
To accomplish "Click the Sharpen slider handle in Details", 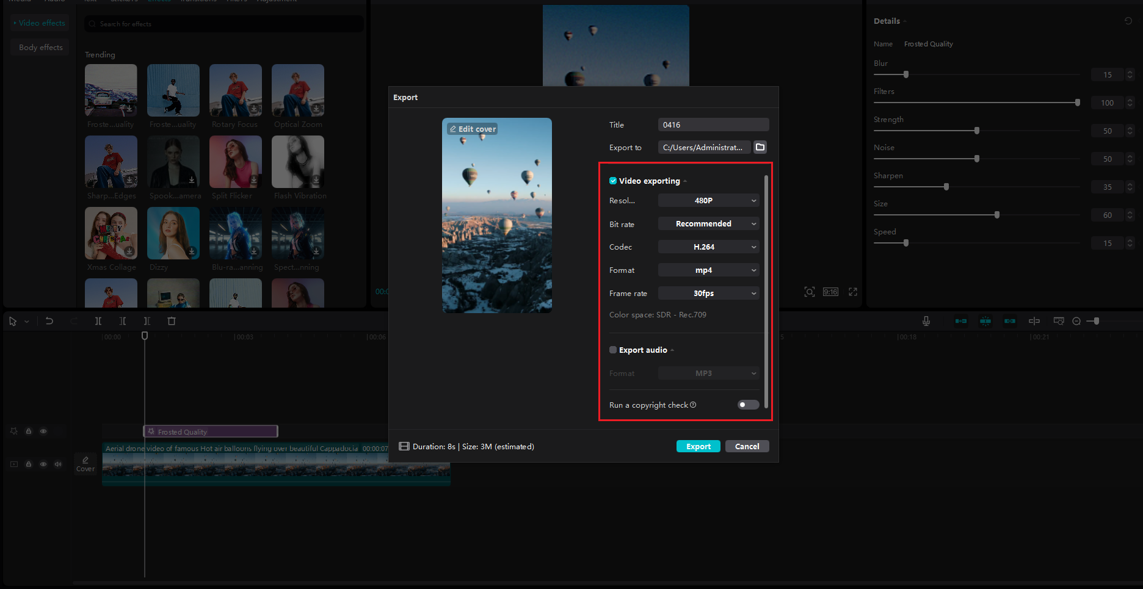I will point(947,187).
